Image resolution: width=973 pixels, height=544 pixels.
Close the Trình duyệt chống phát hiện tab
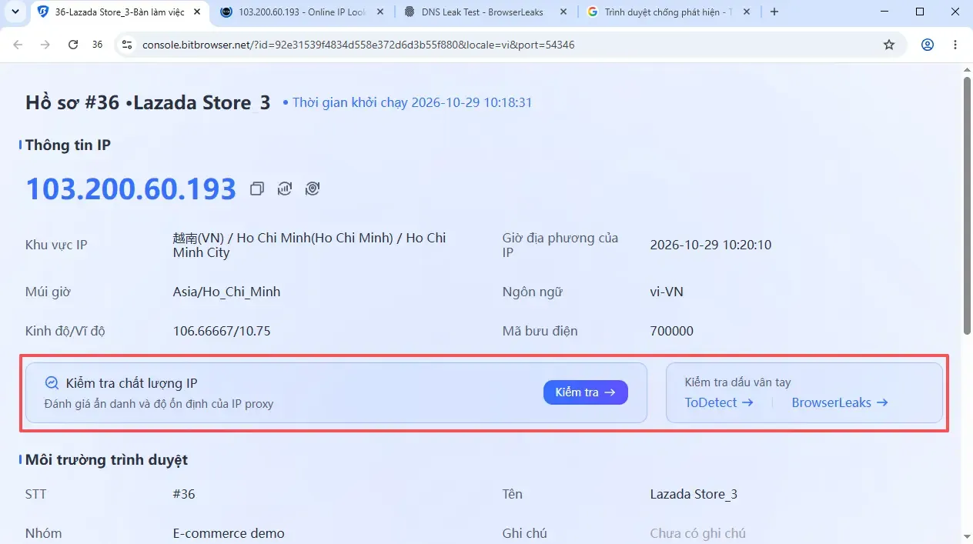747,12
